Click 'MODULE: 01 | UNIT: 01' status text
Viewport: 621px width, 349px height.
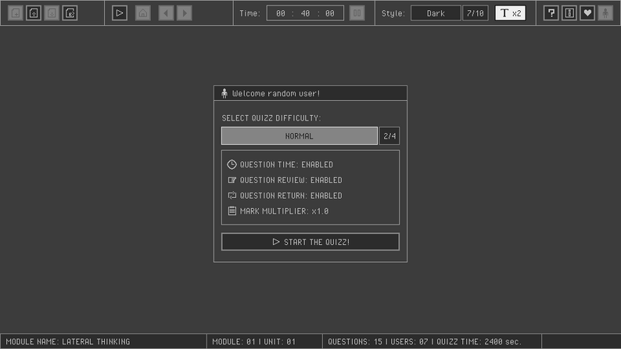click(x=254, y=341)
